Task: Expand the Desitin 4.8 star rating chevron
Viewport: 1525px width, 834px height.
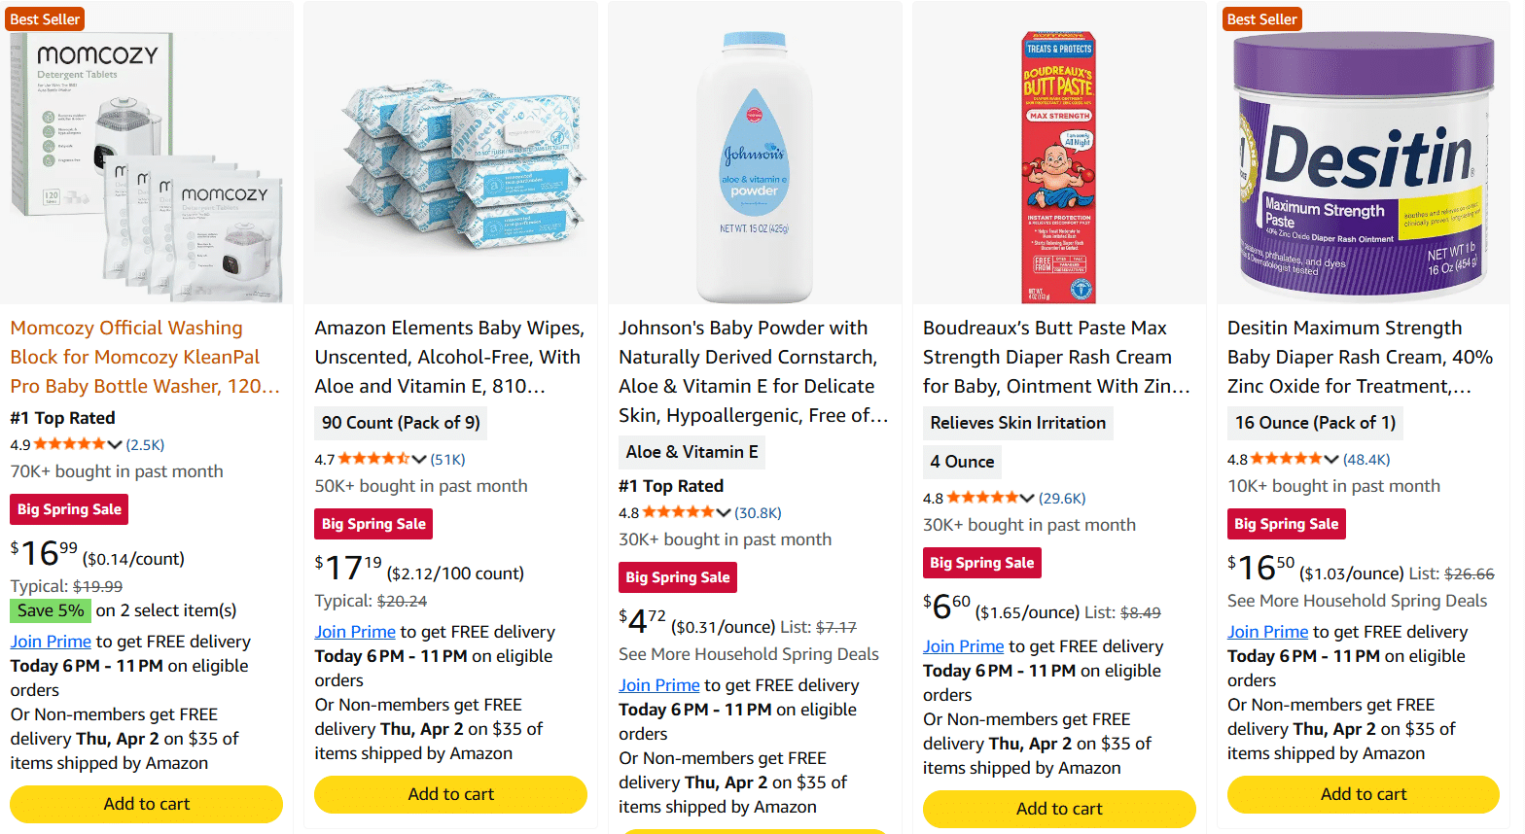Action: point(1331,460)
